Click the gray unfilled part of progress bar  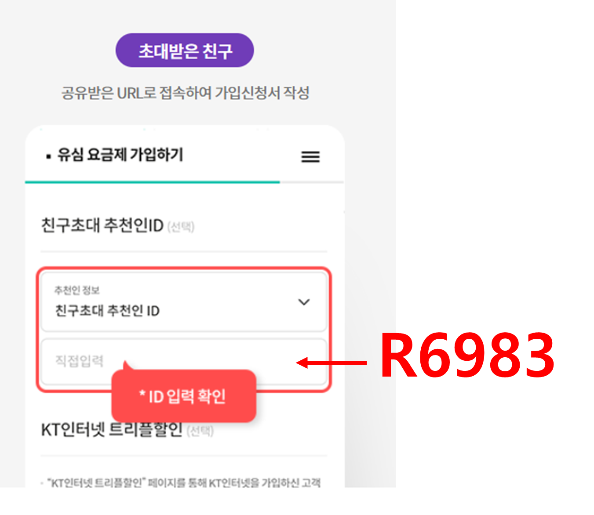pos(312,182)
